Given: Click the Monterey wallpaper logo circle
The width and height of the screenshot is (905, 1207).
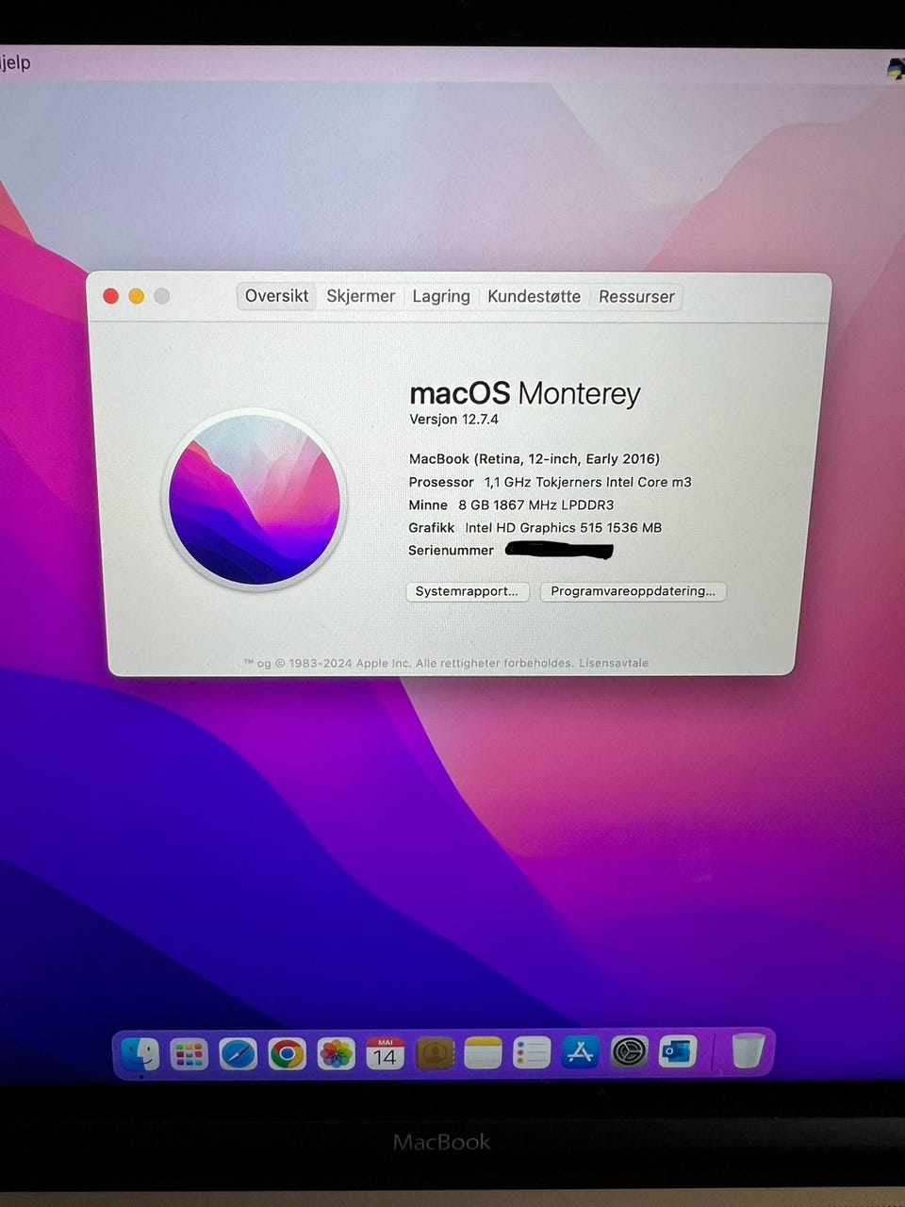Looking at the screenshot, I should [255, 499].
